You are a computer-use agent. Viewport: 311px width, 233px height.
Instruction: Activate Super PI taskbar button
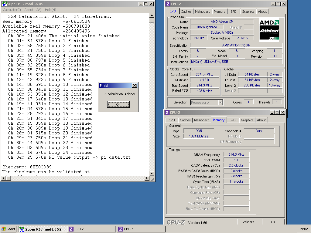point(43,229)
